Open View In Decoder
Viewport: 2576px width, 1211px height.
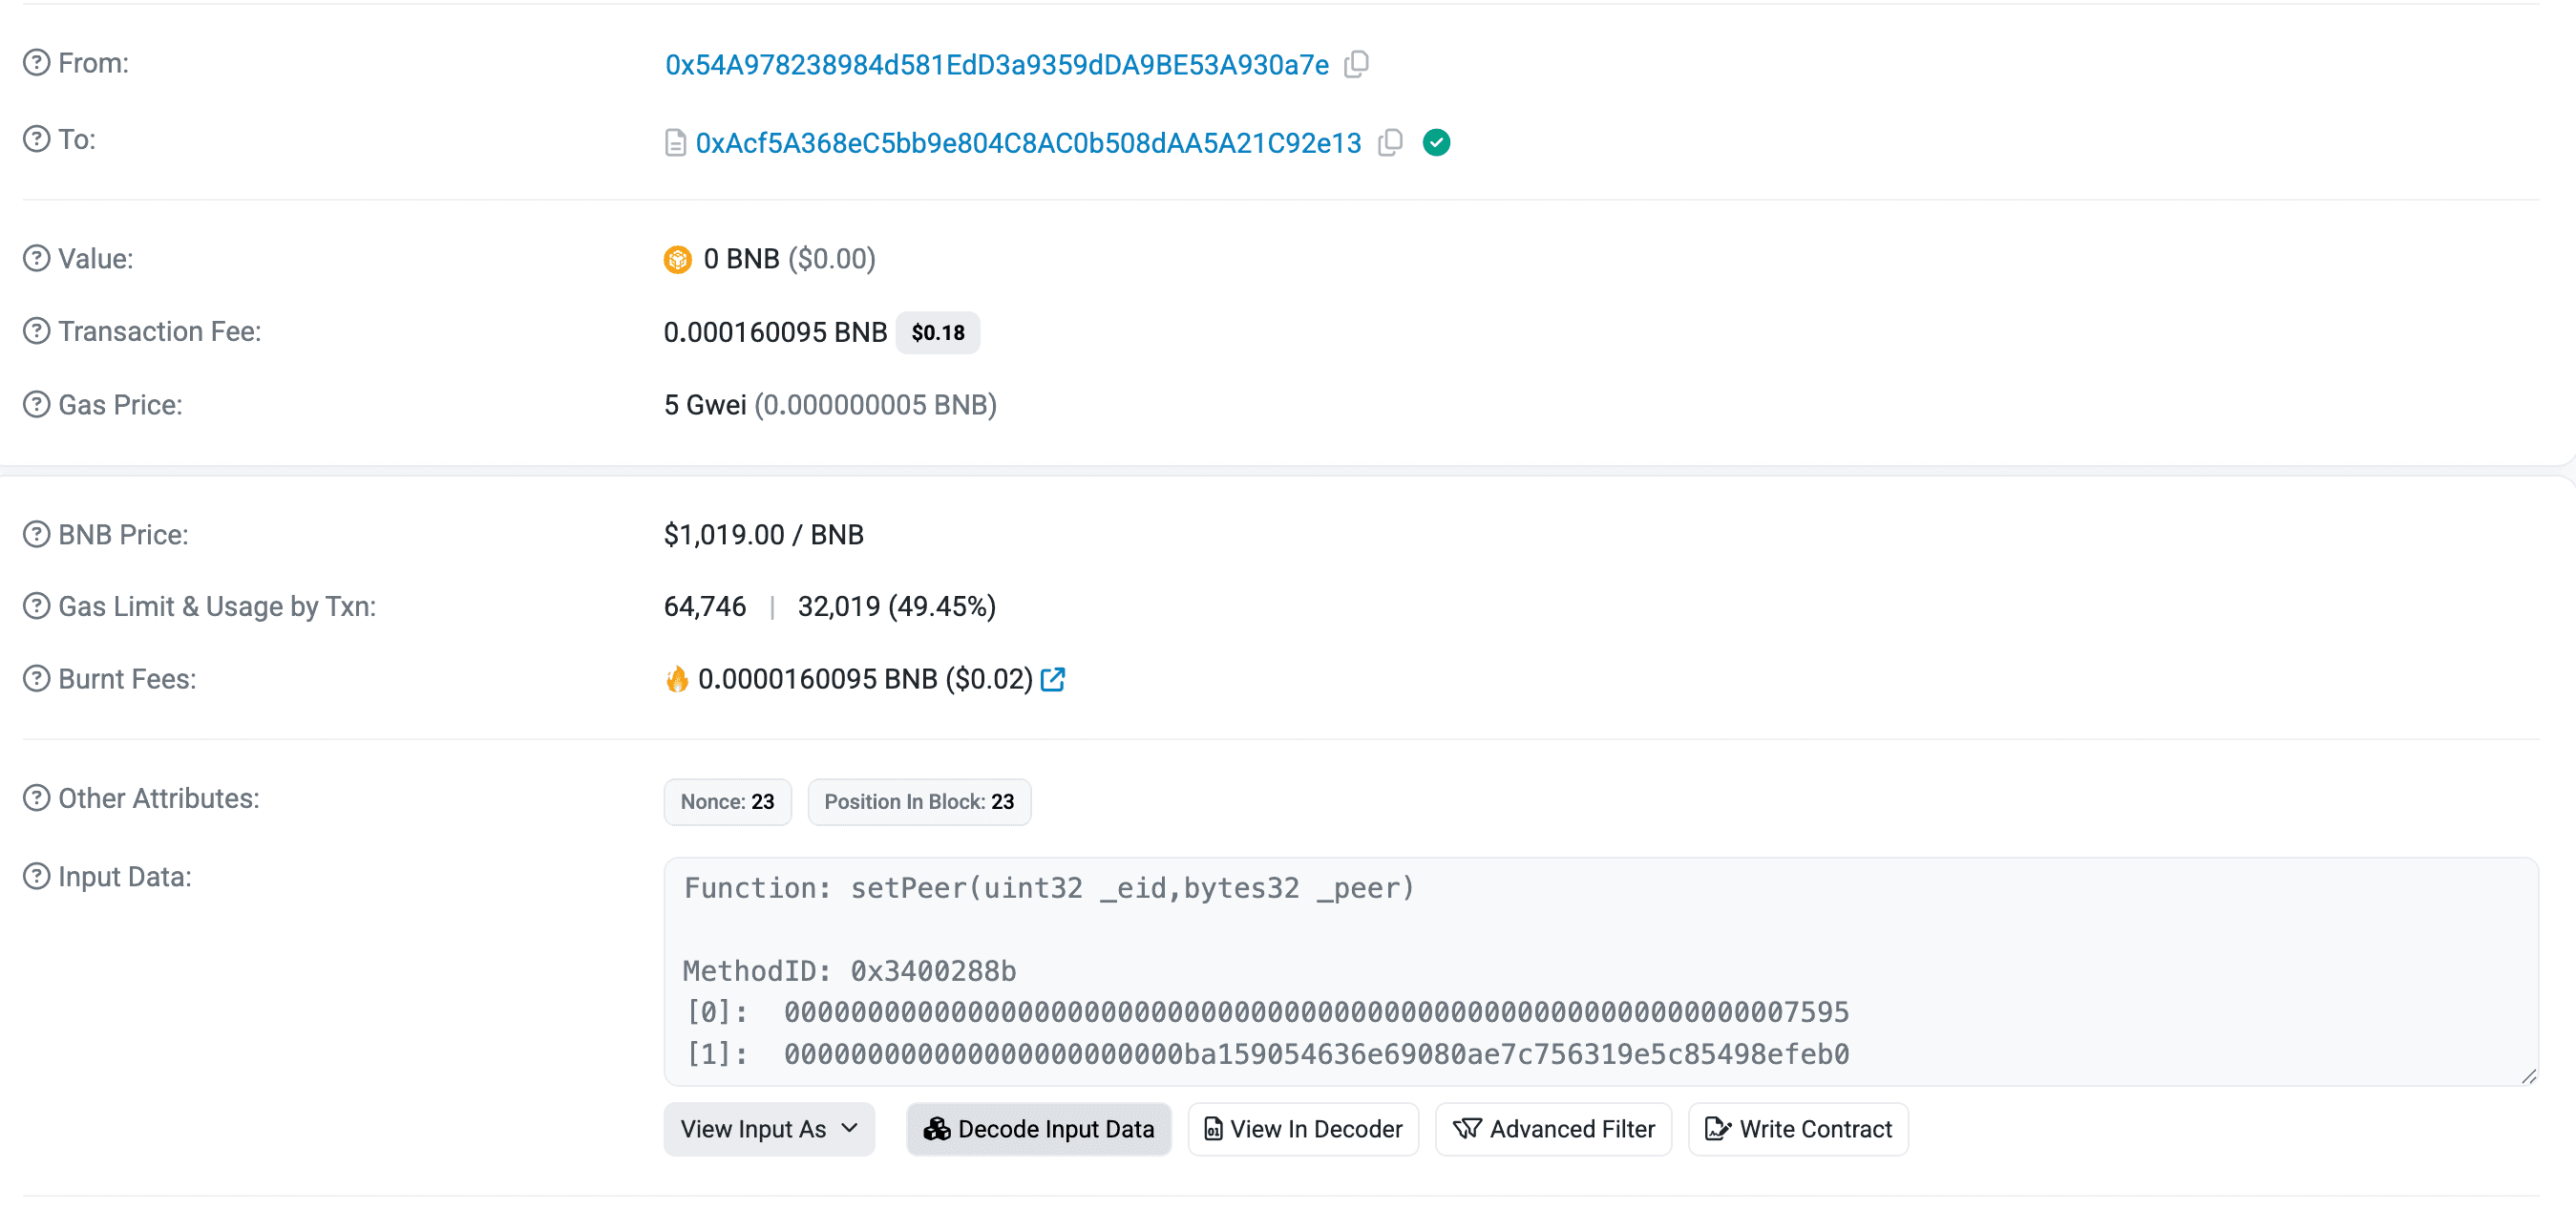[x=1302, y=1129]
